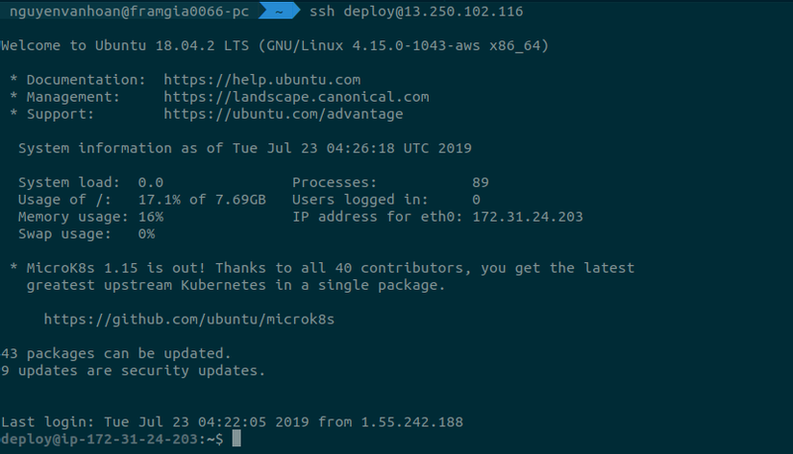Click the Memory usage 16% value
Viewport: 793px width, 454px height.
151,217
